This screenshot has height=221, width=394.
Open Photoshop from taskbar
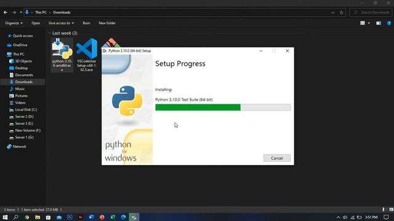pos(70,217)
